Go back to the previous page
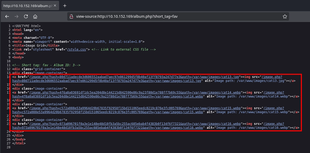The image size is (310, 153). click(x=7, y=16)
